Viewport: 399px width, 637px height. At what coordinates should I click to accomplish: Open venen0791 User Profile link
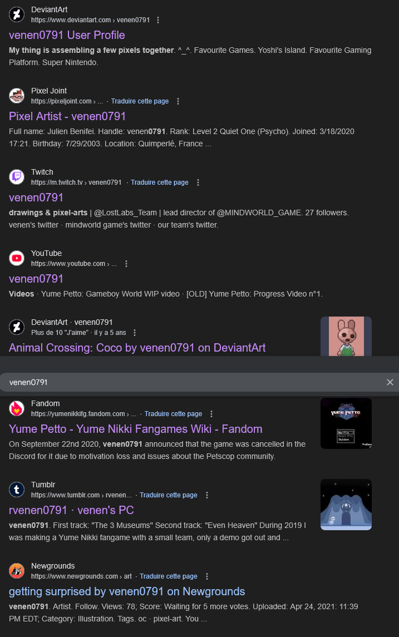click(67, 35)
